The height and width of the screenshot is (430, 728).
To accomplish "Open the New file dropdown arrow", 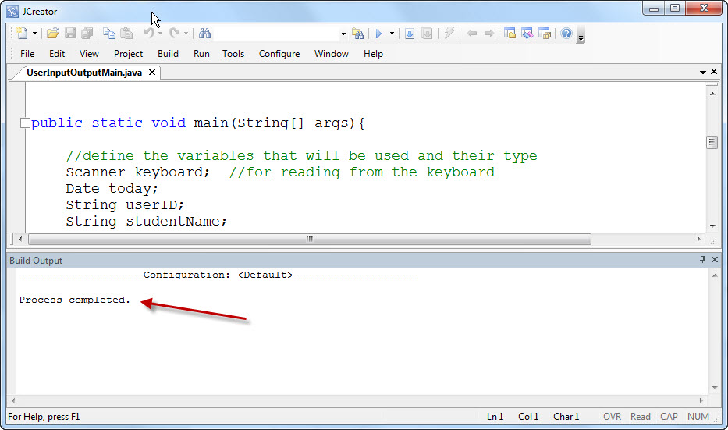I will point(34,34).
